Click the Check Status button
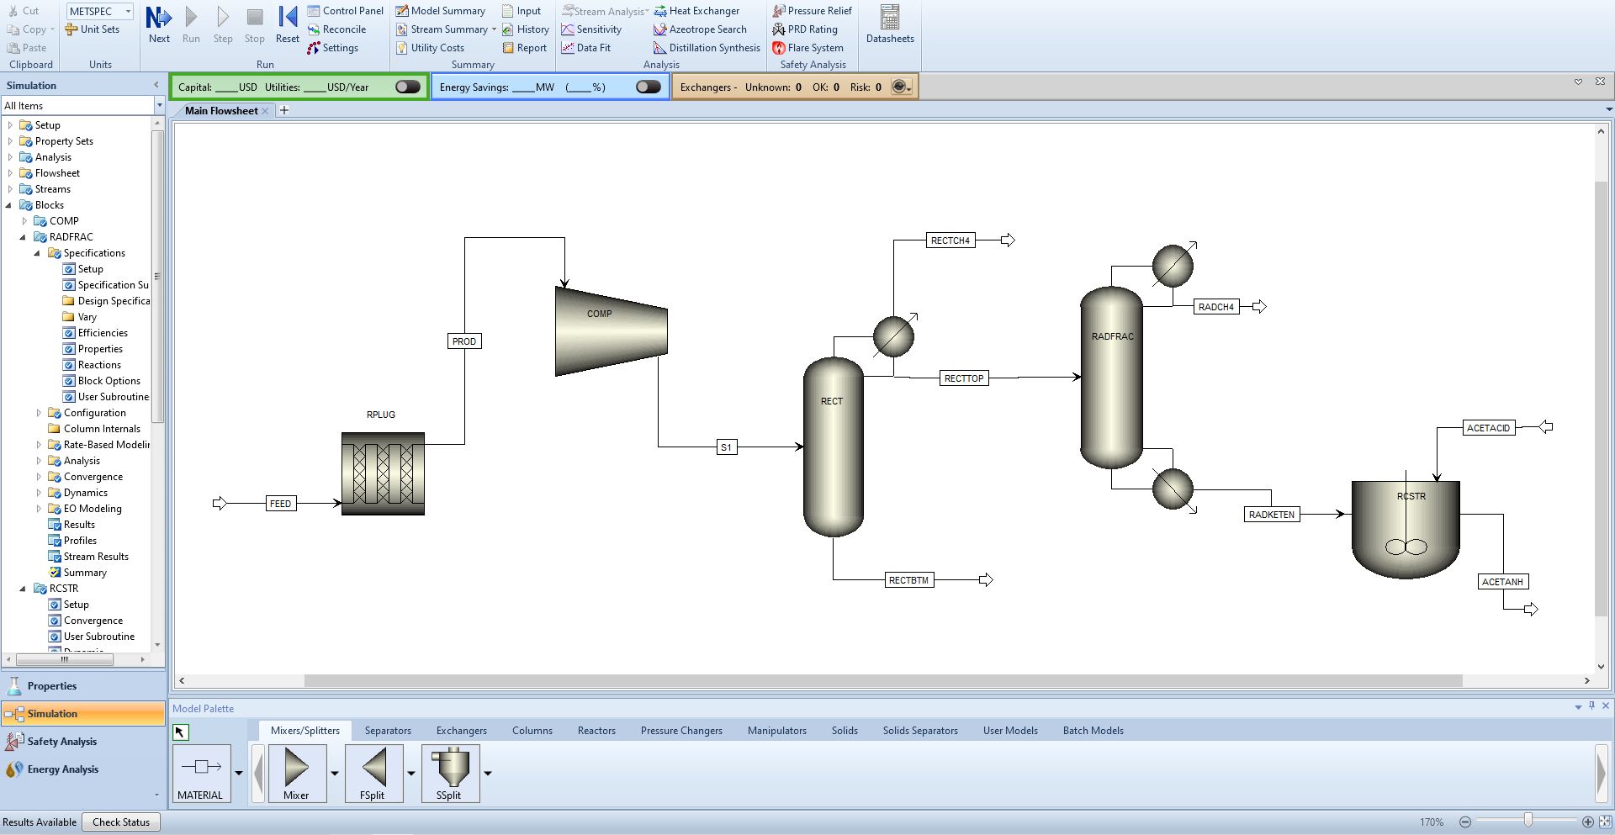The height and width of the screenshot is (835, 1615). pyautogui.click(x=121, y=822)
